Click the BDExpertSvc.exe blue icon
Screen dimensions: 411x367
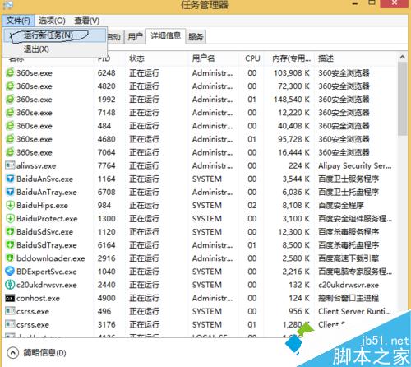(x=10, y=272)
